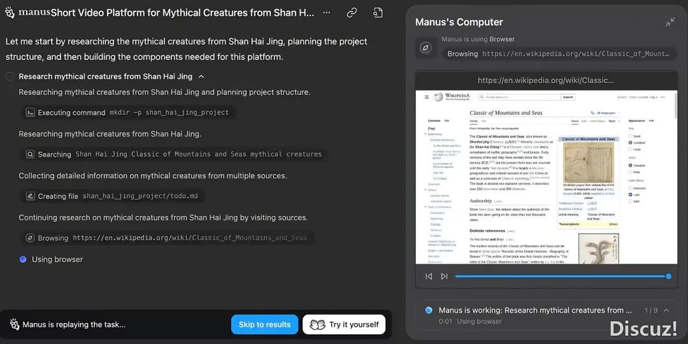Viewport: 688px width, 344px height.
Task: Click the playback progress slider handle
Action: (x=668, y=276)
